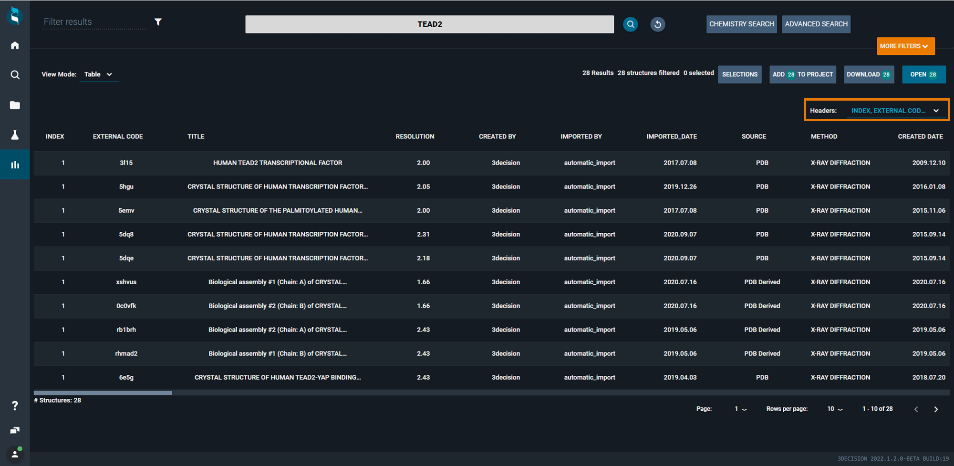Open the Page number dropdown
The height and width of the screenshot is (466, 954).
pos(740,409)
